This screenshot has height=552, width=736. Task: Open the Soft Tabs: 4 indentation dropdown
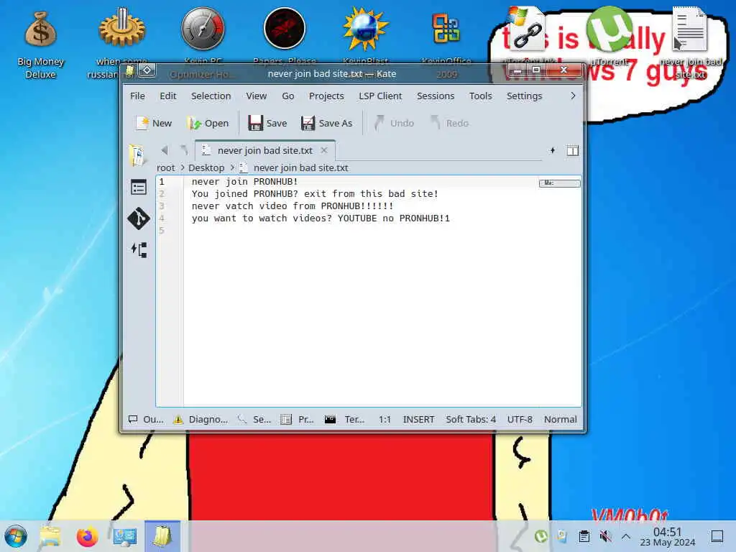(471, 419)
